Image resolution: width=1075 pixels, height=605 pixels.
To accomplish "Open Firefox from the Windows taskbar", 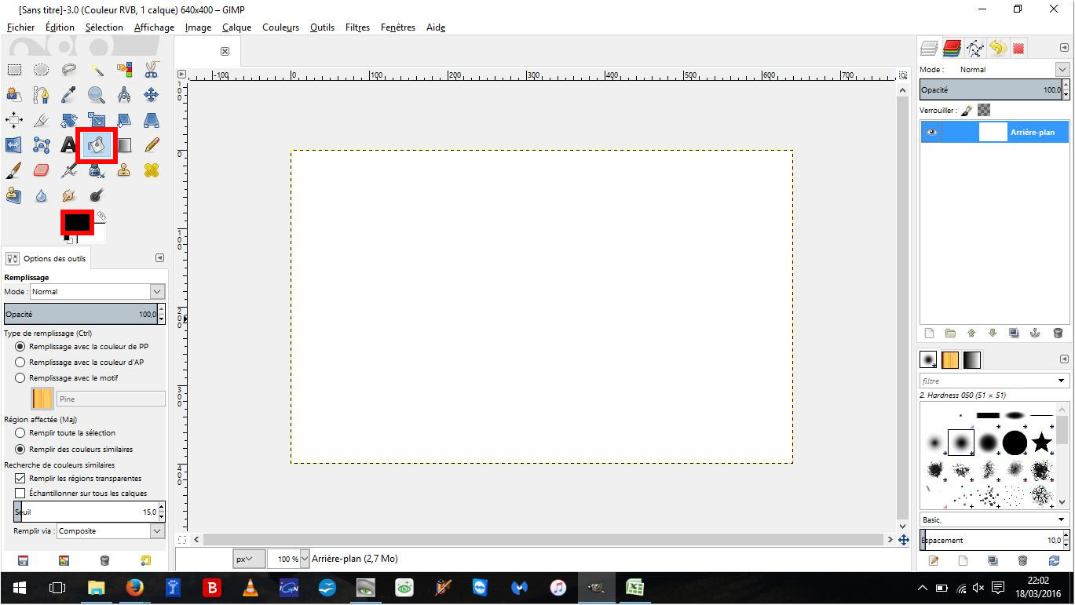I will [x=134, y=587].
